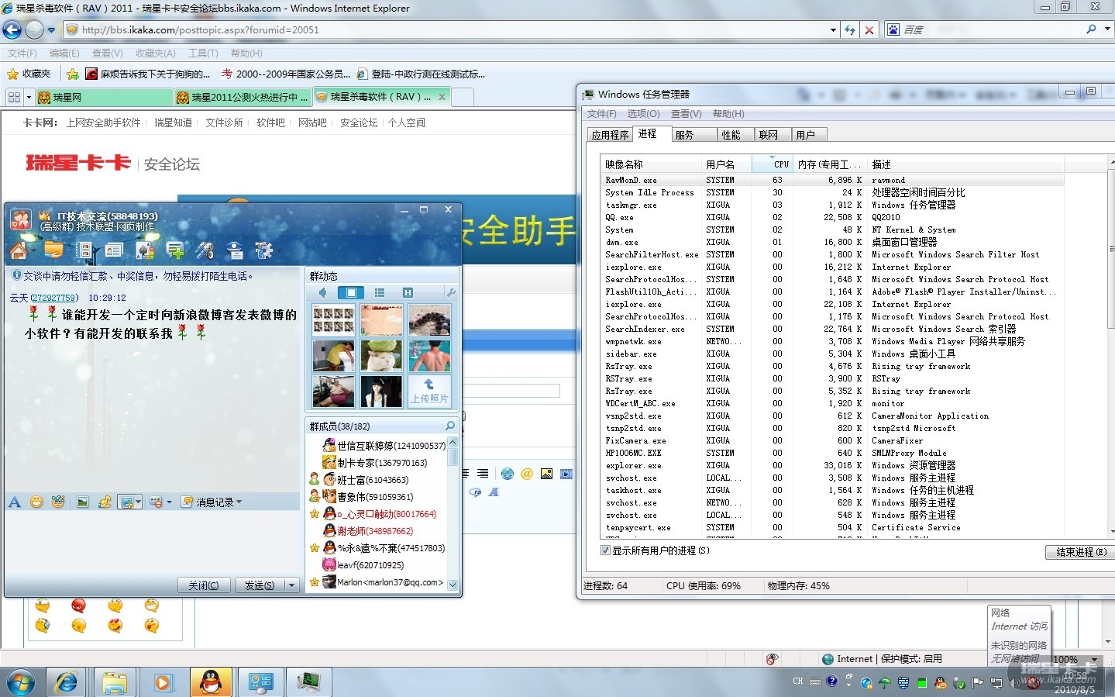Open the font options A icon in chat
This screenshot has width=1115, height=697.
(15, 502)
